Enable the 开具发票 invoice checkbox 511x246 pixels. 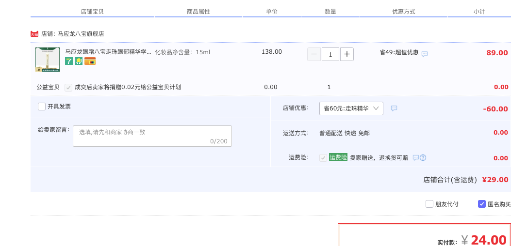[42, 107]
